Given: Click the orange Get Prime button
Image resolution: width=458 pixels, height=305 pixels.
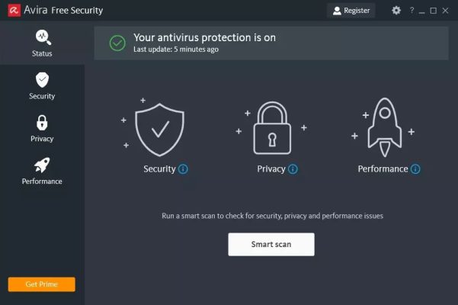Looking at the screenshot, I should pyautogui.click(x=42, y=284).
